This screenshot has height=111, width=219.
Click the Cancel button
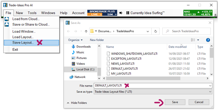coord(199,102)
